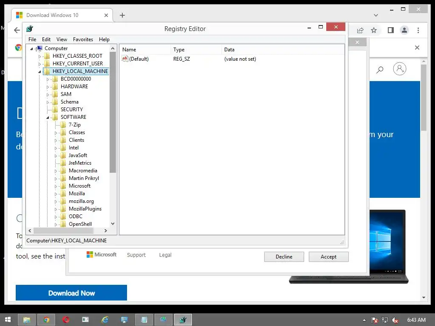Open the Edit menu
Screen dimensions: 435x326
(46, 39)
